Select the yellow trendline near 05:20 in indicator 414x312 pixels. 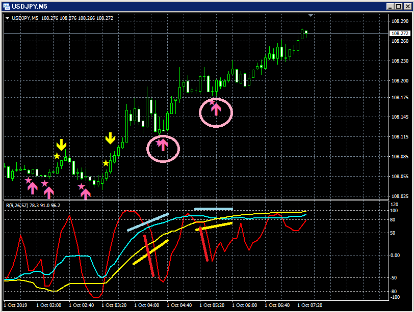(214, 226)
